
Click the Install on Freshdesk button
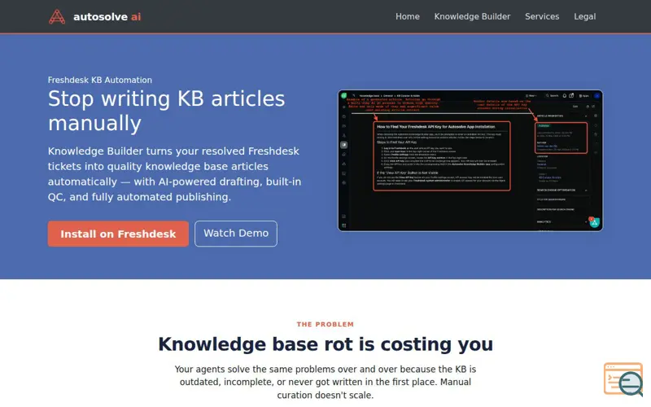click(x=118, y=234)
